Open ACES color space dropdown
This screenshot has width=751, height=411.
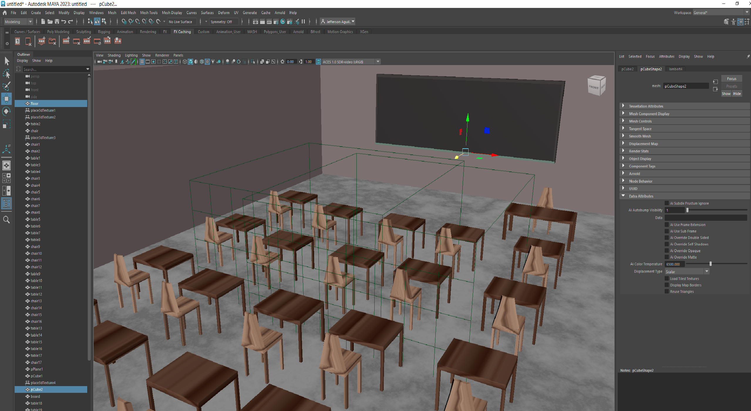point(351,62)
